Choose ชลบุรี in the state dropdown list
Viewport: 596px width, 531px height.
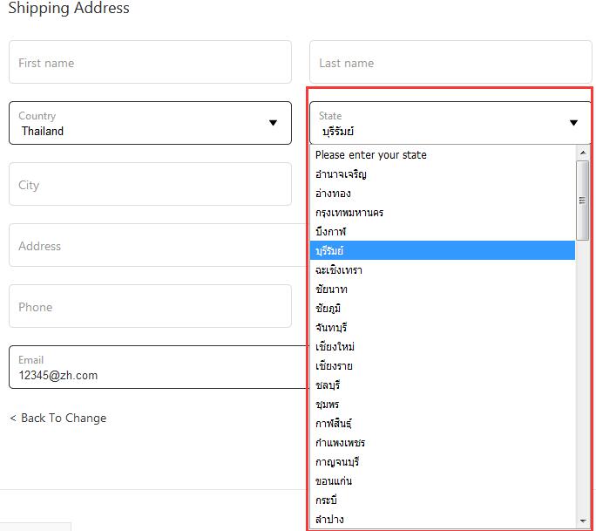click(330, 385)
